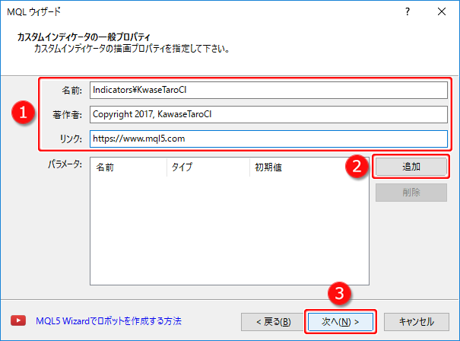Focus the 名前 field containing Indicators¥KwaseTaroCI
Viewport: 460px width, 341px height.
point(268,90)
